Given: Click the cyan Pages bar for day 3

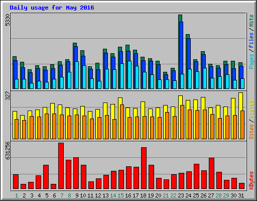Looking at the screenshot, I should 32,86.
